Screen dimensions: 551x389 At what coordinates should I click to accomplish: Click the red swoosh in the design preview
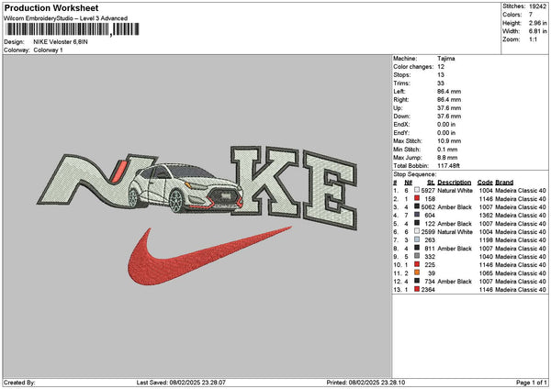click(209, 256)
